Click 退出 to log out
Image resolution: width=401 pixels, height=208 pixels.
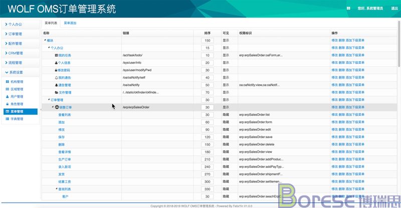point(394,9)
